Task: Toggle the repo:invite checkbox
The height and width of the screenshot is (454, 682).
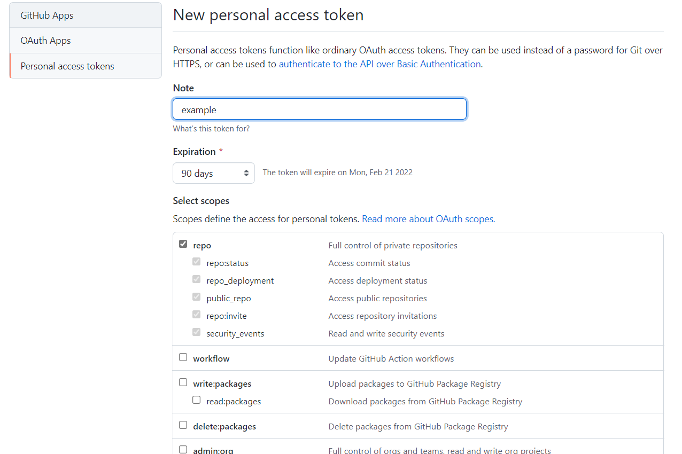Action: pyautogui.click(x=197, y=315)
